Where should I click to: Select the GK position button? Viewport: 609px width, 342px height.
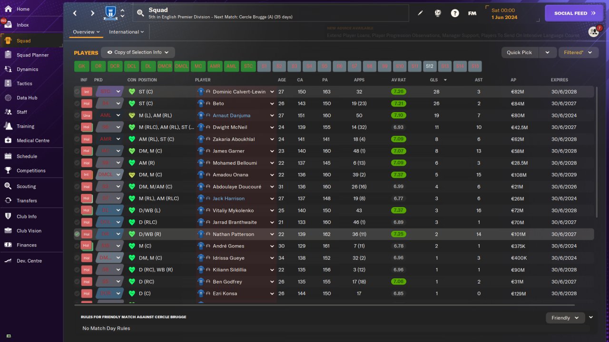(81, 66)
